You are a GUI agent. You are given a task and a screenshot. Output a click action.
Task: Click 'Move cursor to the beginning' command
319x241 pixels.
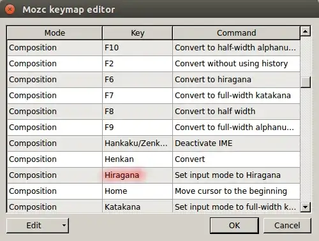pyautogui.click(x=236, y=191)
